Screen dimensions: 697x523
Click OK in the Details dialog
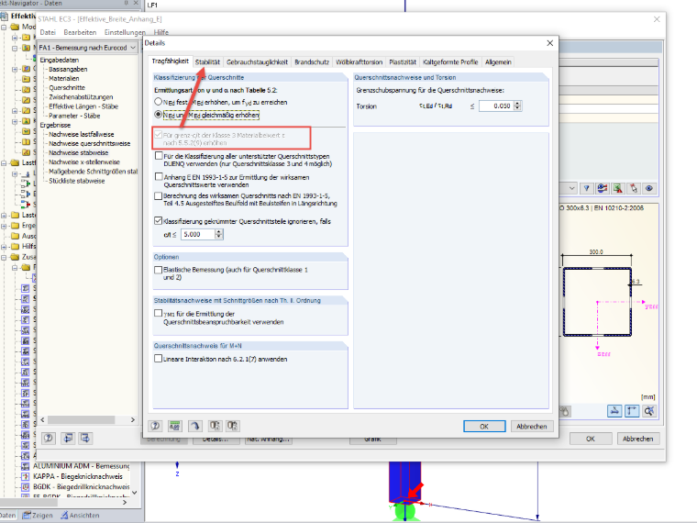tap(484, 426)
